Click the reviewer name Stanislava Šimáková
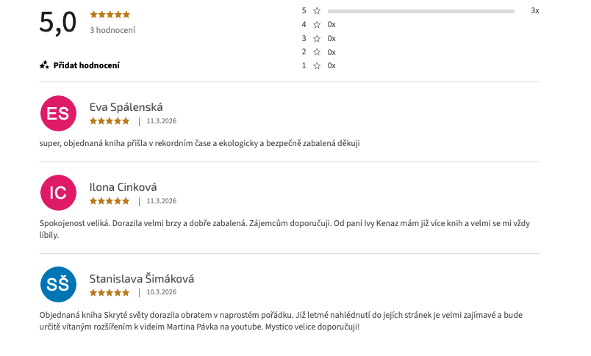This screenshot has width=591, height=356. (141, 279)
